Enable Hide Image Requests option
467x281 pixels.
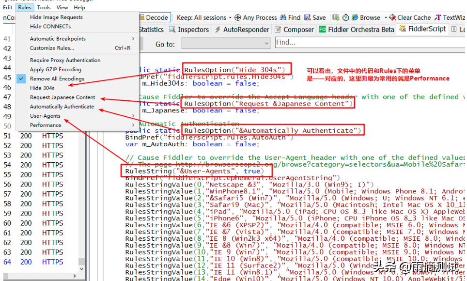coord(56,17)
